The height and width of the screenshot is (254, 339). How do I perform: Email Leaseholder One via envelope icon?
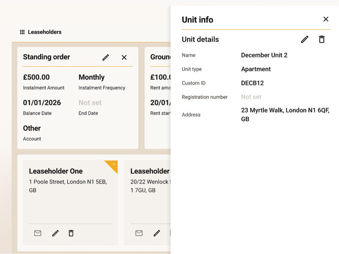38,233
